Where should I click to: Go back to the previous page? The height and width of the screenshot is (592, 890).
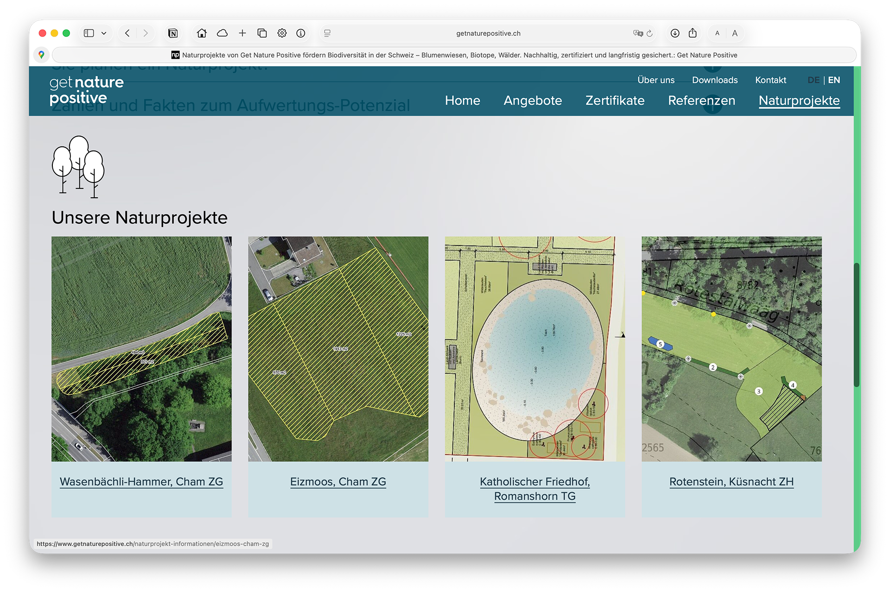(x=127, y=33)
